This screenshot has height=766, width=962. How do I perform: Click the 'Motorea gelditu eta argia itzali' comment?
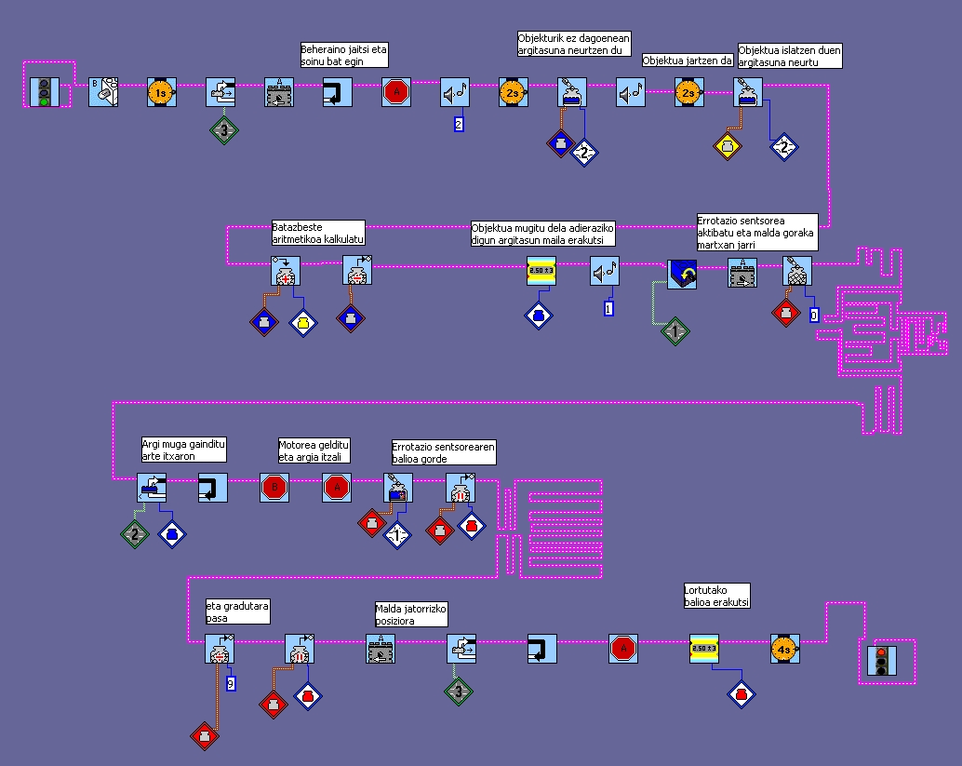[314, 450]
